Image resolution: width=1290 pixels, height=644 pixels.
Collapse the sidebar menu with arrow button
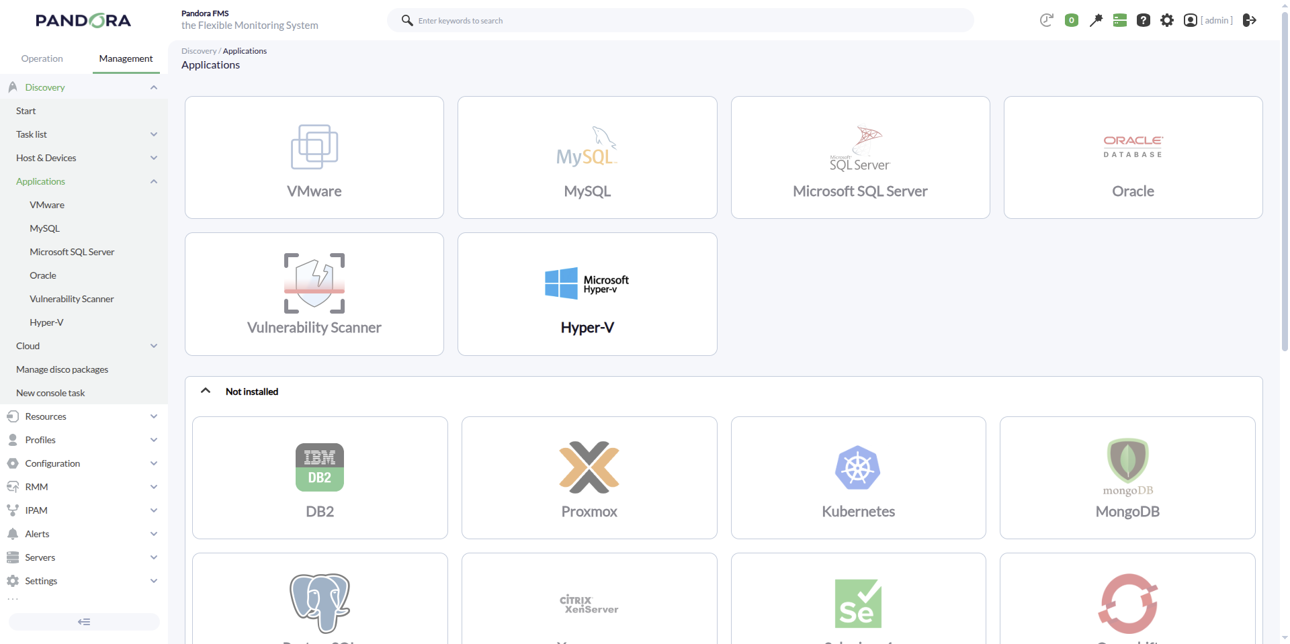84,622
